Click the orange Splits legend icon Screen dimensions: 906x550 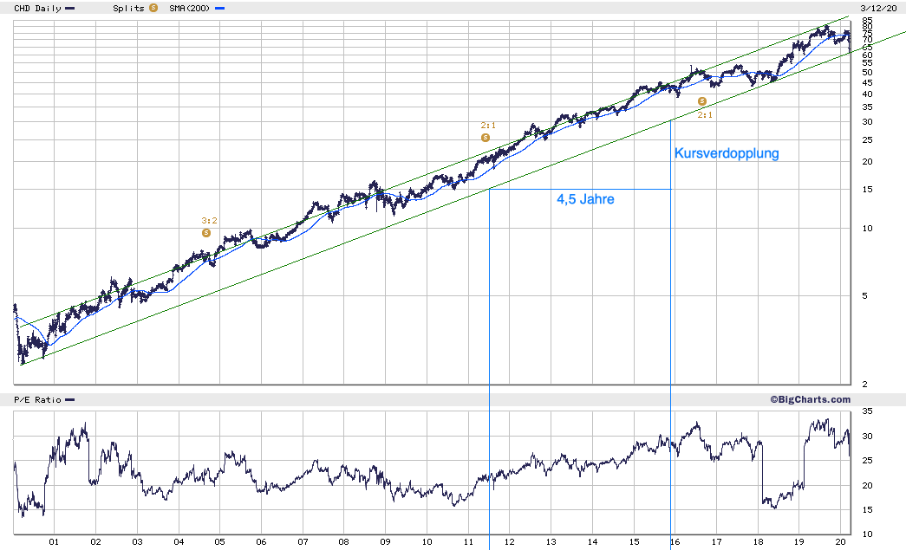coord(153,8)
